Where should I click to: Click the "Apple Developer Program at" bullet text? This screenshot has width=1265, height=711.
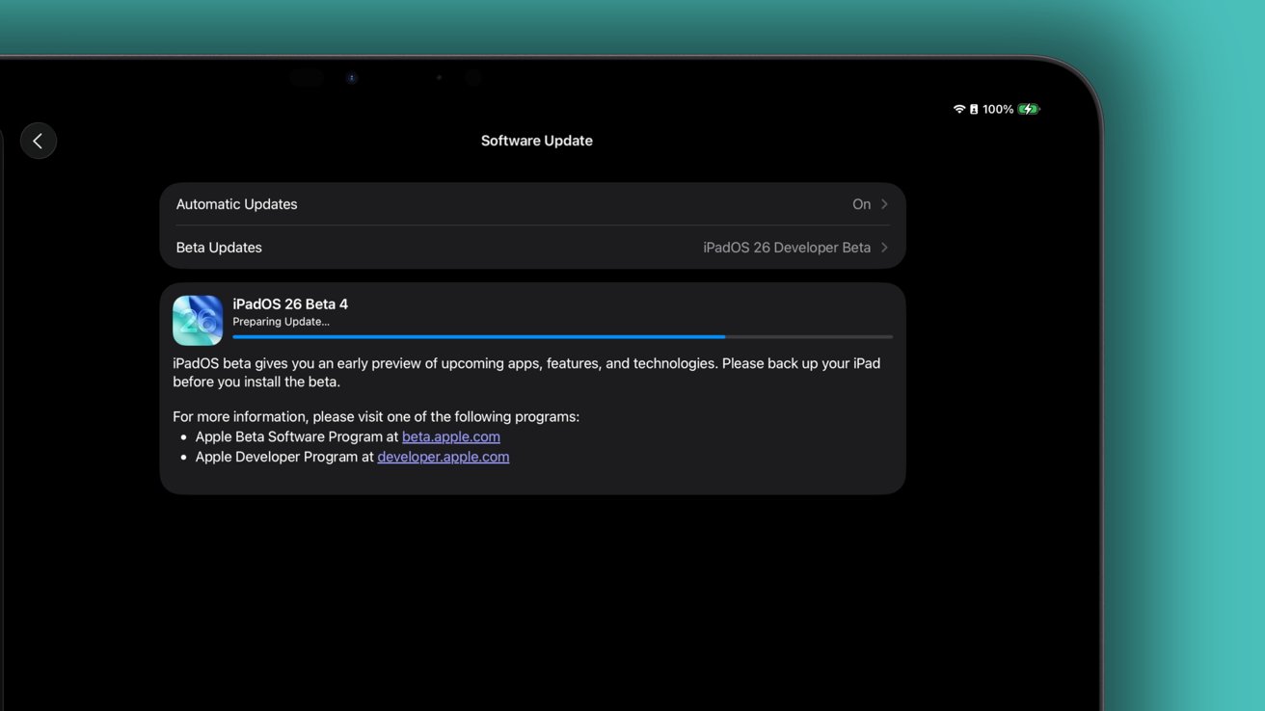(x=284, y=457)
